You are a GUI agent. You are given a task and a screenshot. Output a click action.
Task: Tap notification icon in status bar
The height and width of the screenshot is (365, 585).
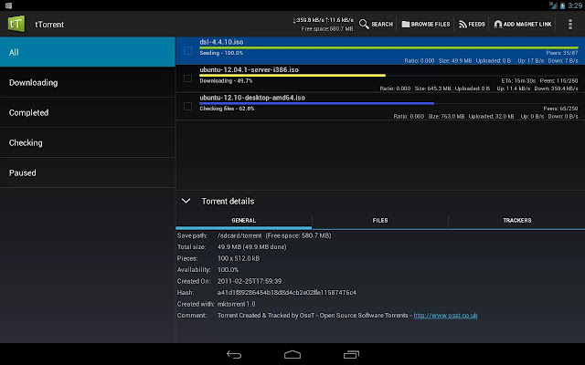(8, 5)
